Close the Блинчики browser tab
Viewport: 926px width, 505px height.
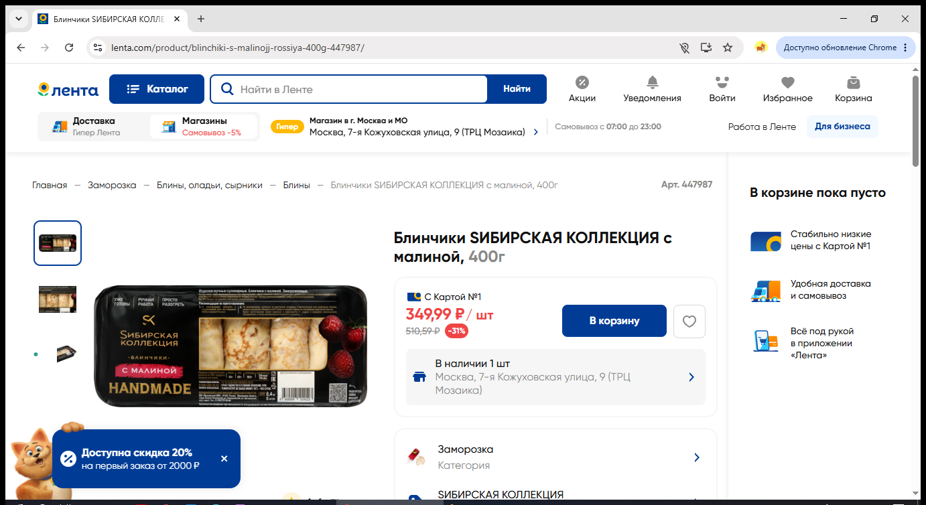click(177, 19)
